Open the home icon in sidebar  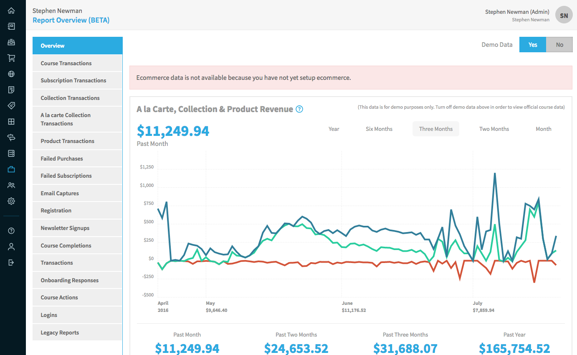tap(11, 11)
